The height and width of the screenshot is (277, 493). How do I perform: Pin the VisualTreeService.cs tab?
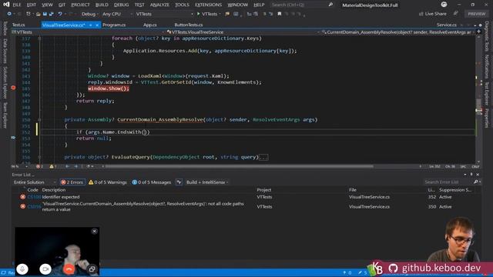(91, 25)
